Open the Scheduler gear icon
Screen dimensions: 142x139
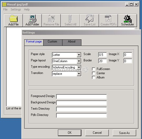(128, 19)
